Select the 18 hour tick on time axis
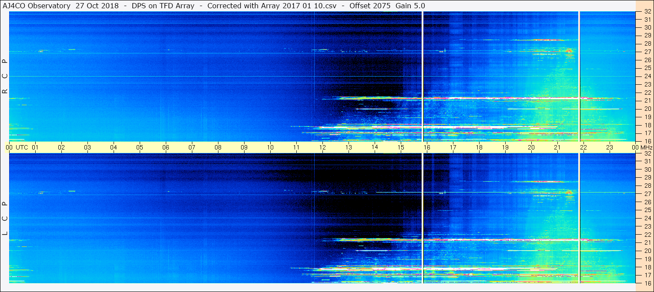The width and height of the screenshot is (654, 292). coord(479,147)
